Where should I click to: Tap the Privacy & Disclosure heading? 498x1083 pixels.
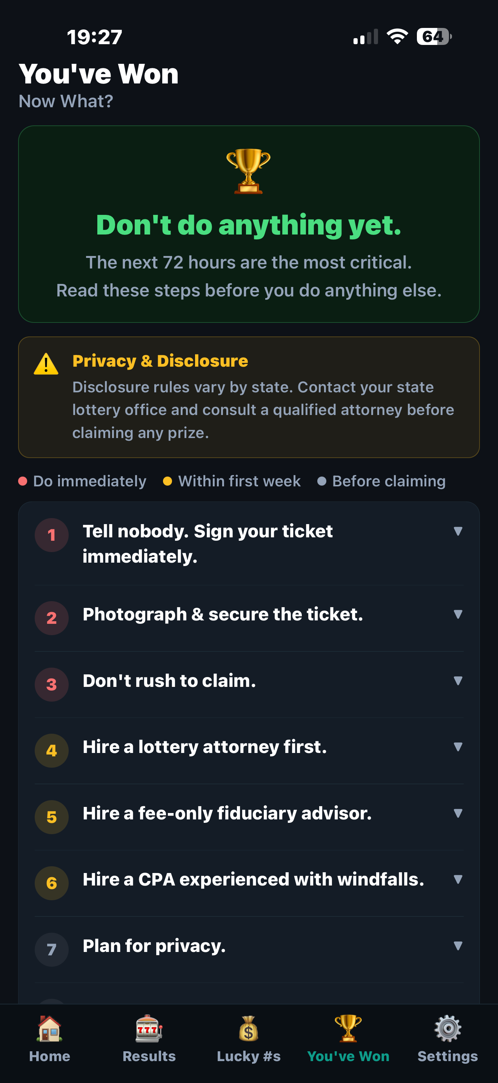160,361
